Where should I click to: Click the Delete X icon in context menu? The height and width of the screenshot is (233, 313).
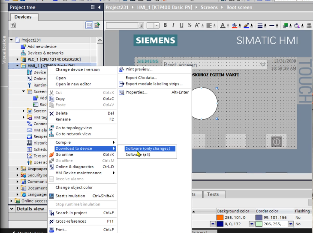(51, 114)
